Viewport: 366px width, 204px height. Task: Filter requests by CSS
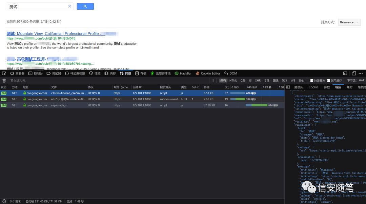point(243,81)
